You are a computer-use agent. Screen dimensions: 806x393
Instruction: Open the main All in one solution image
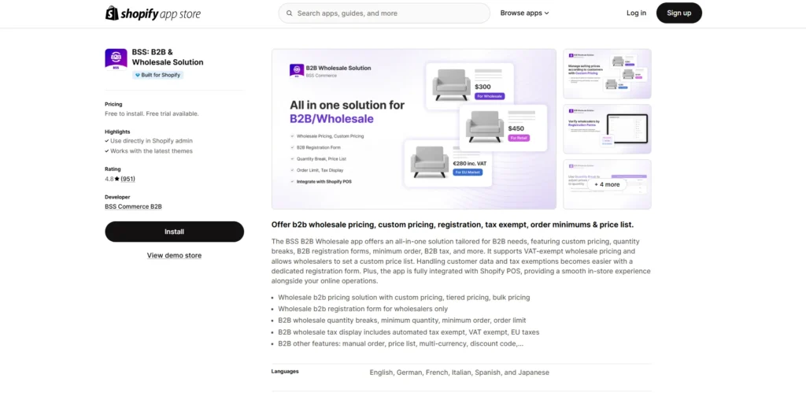coord(414,129)
